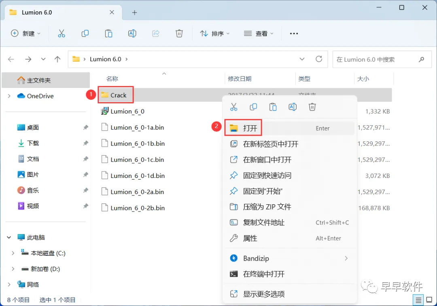Refresh the Lumion 6.0 folder
The width and height of the screenshot is (437, 306).
point(319,59)
